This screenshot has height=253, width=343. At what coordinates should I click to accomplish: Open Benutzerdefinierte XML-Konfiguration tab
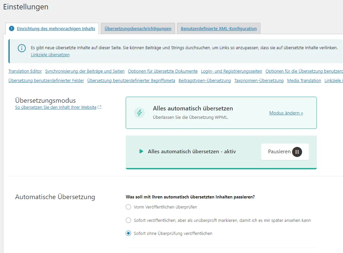pos(219,28)
